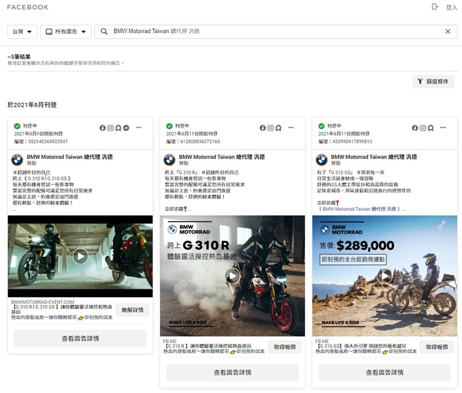
Task: Click Audience Network icon on ad 552140365923547
Action: point(118,128)
